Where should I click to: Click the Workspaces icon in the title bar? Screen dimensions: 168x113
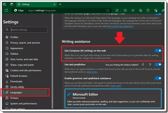[4, 4]
